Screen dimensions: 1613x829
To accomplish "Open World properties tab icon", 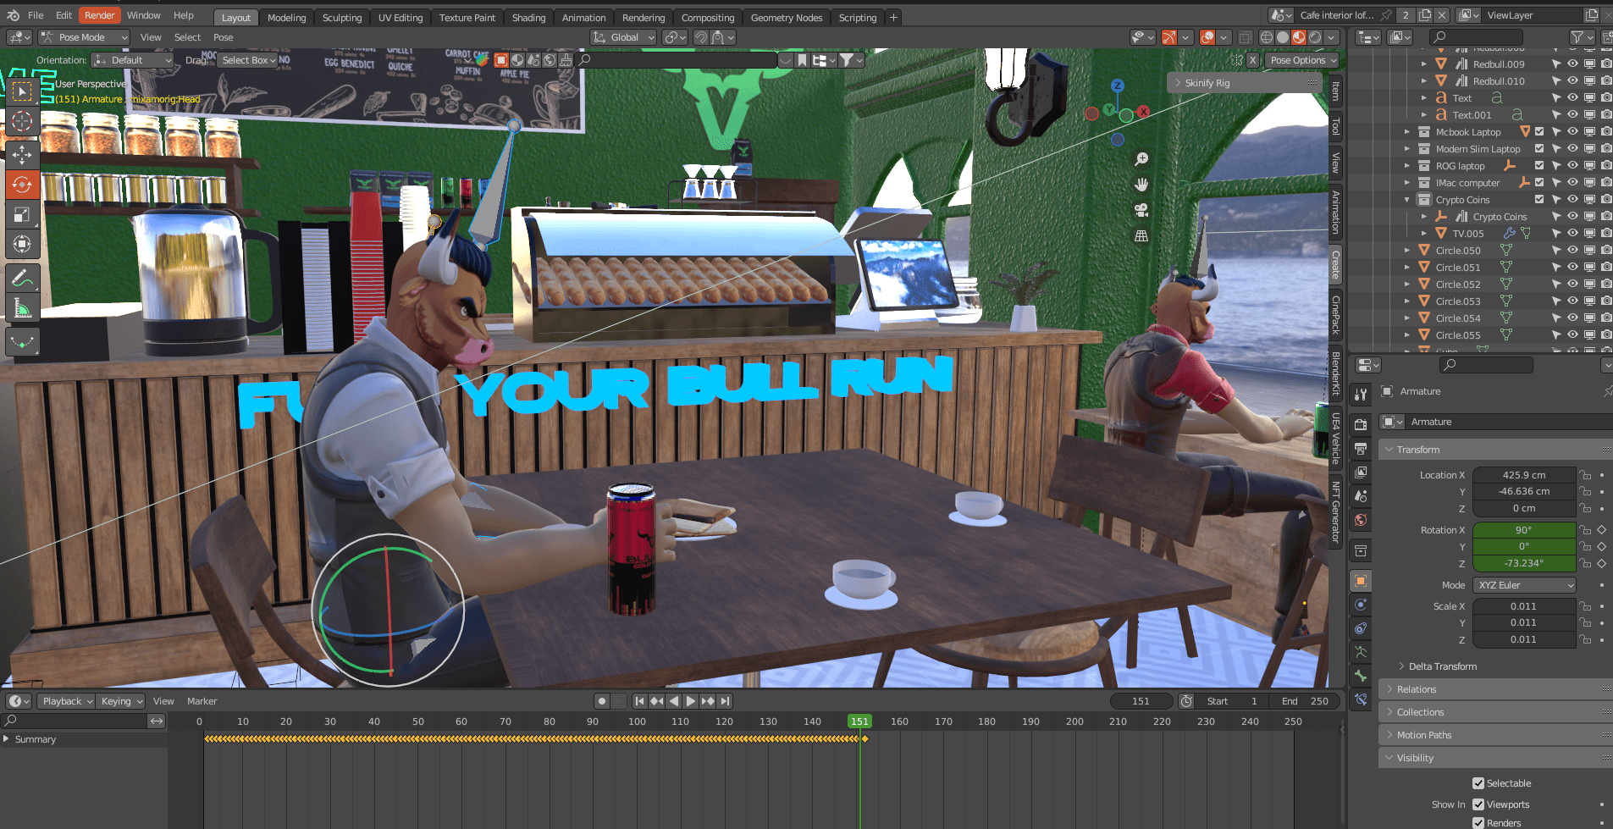I will pos(1361,520).
